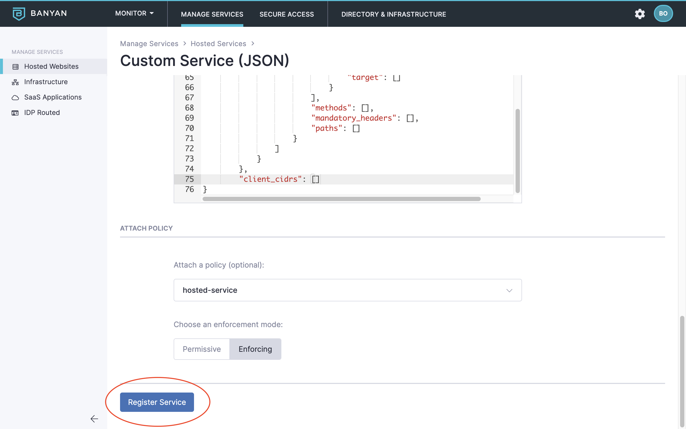This screenshot has width=686, height=429.
Task: Click the JSON editor horizontal scrollbar
Action: (x=341, y=199)
